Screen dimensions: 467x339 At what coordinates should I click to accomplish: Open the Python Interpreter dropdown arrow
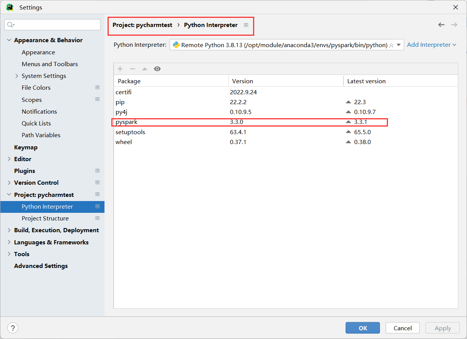(x=399, y=45)
